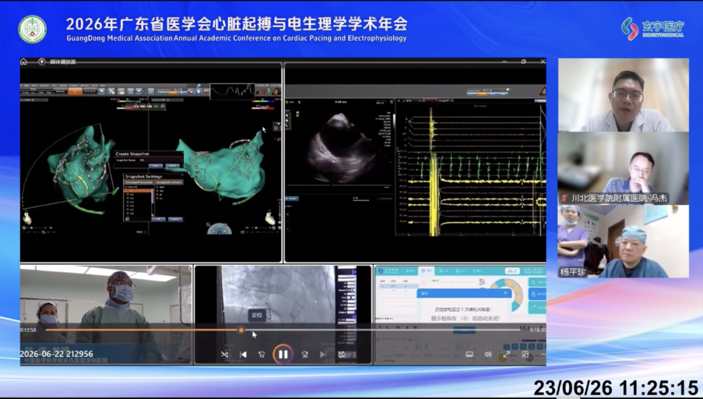Screen dimensions: 703x399
Task: Click the orange playback progress handle
Action: click(x=241, y=330)
